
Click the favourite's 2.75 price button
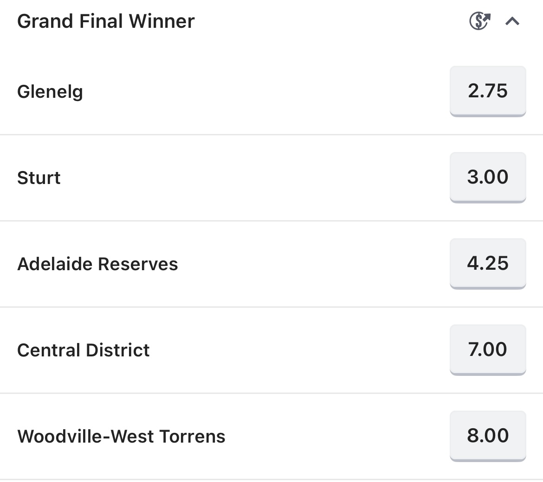pos(488,91)
